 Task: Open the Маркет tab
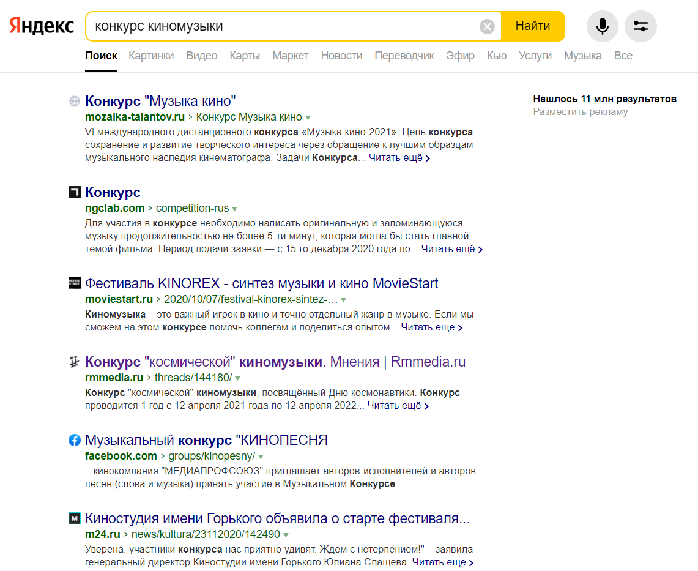(290, 56)
